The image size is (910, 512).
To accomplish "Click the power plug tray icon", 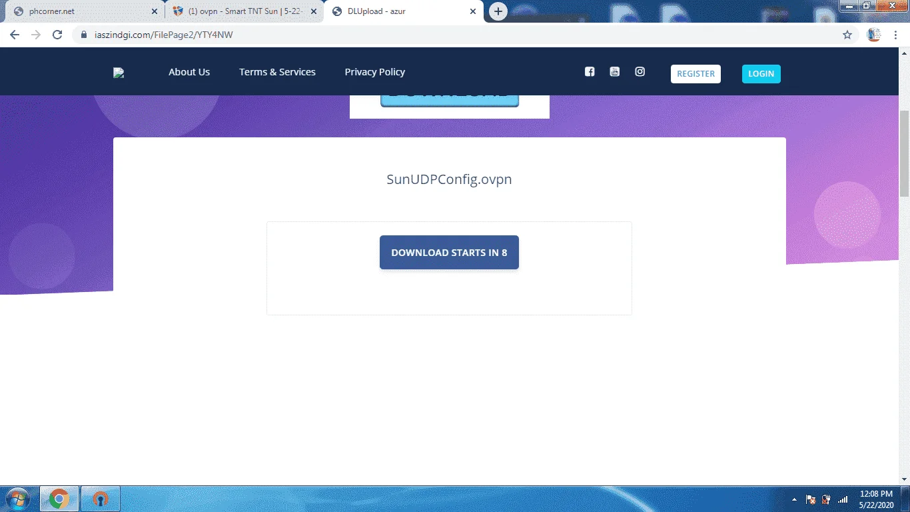I will click(827, 499).
